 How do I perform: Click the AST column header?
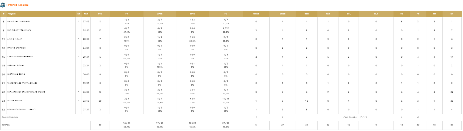pos(328,14)
